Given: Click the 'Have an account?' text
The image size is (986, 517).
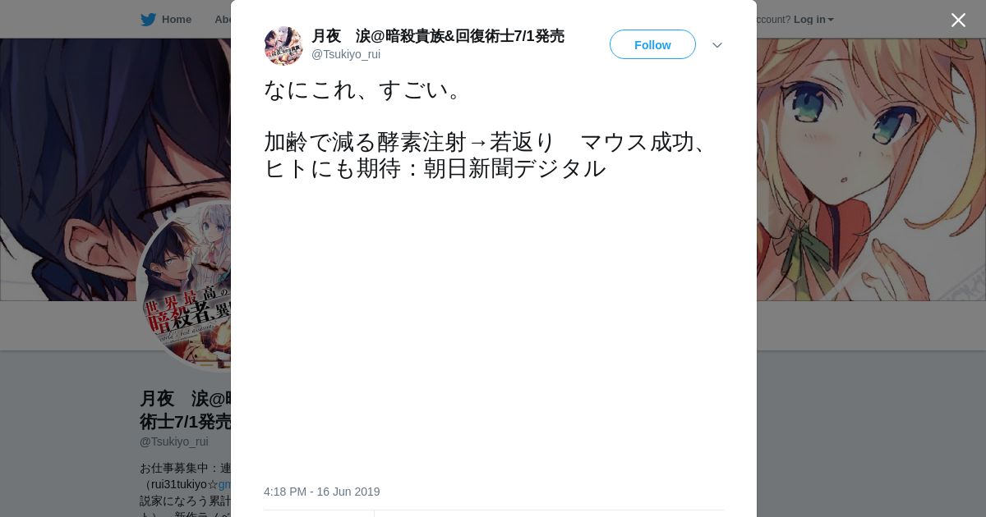Looking at the screenshot, I should pos(773,20).
